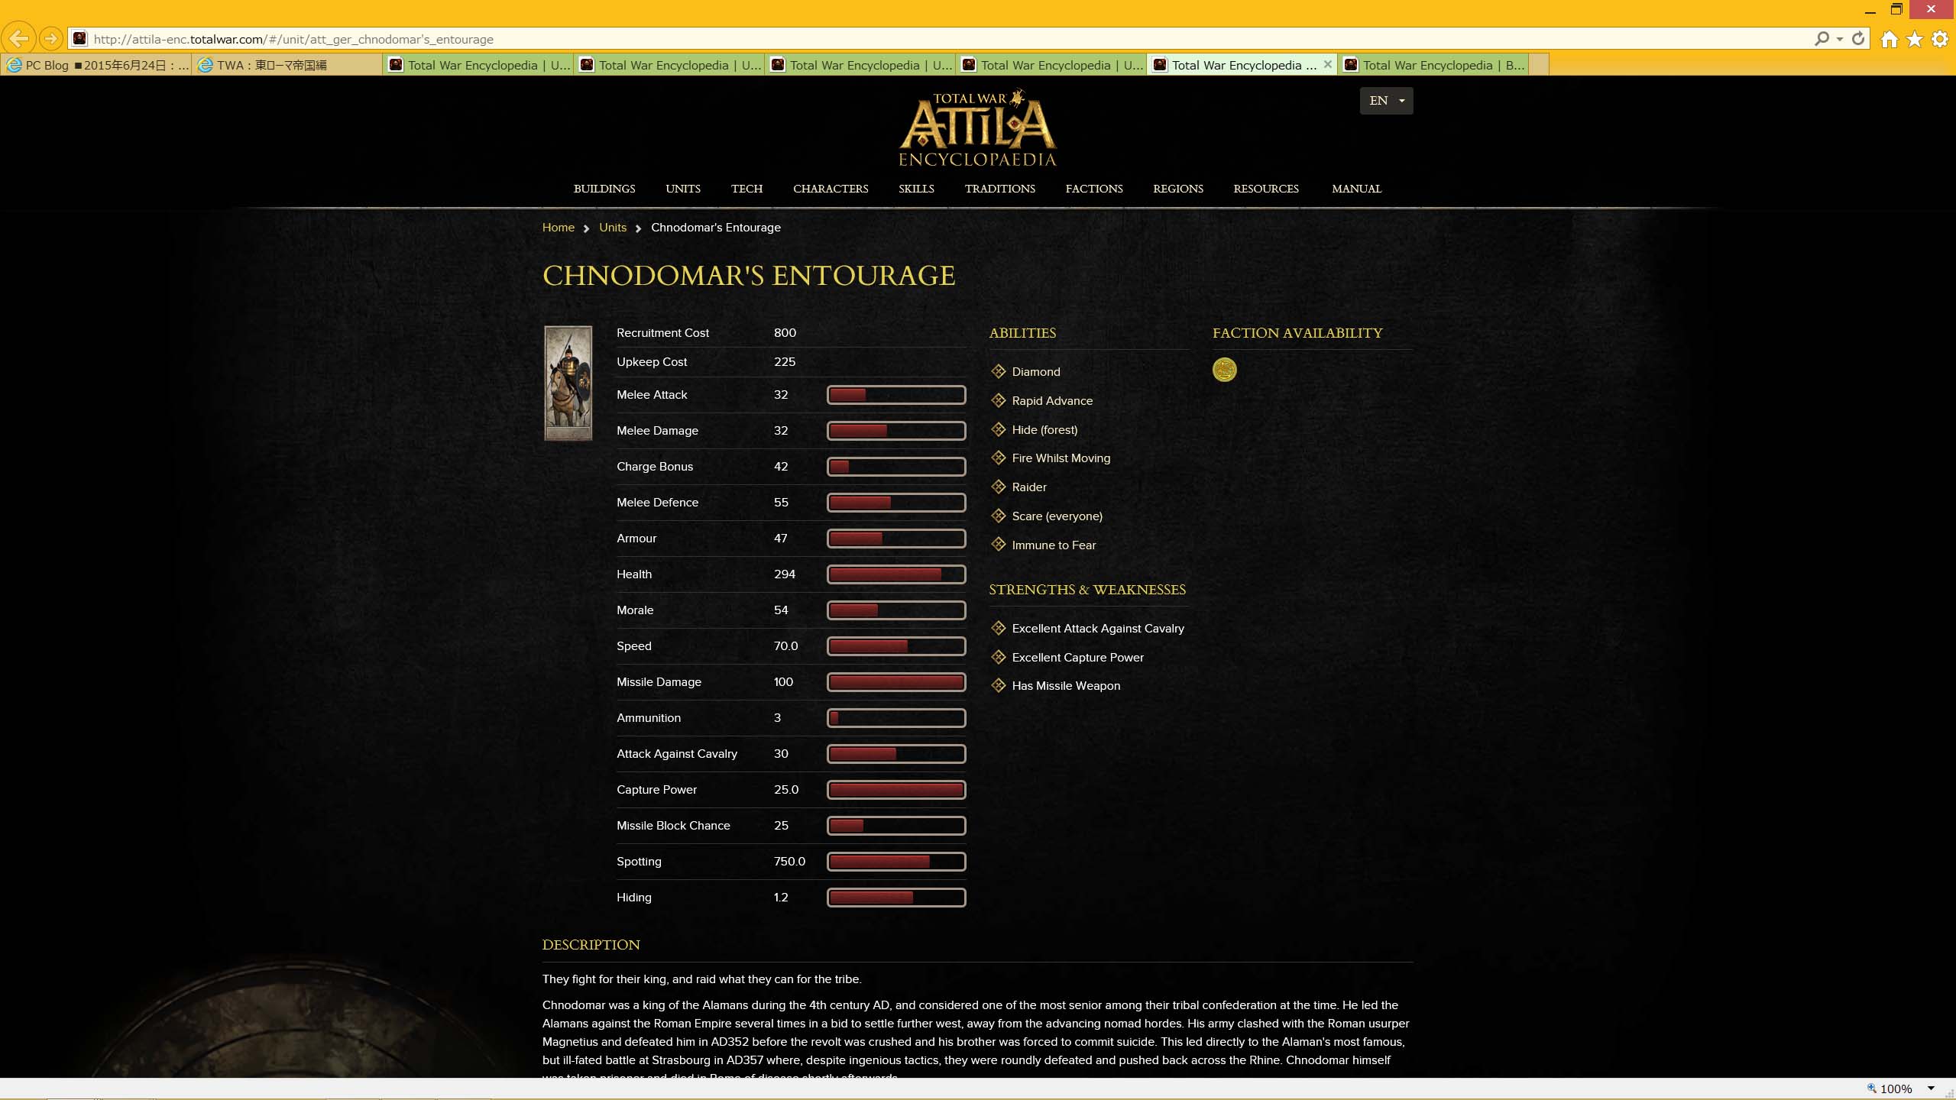Open the TRADITIONS menu
Screen dimensions: 1956x1100
click(999, 189)
